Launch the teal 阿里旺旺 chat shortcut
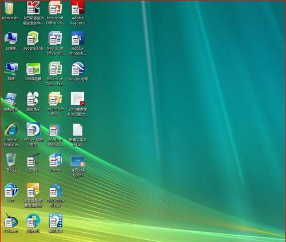Image resolution: width=286 pixels, height=242 pixels. pos(33,221)
